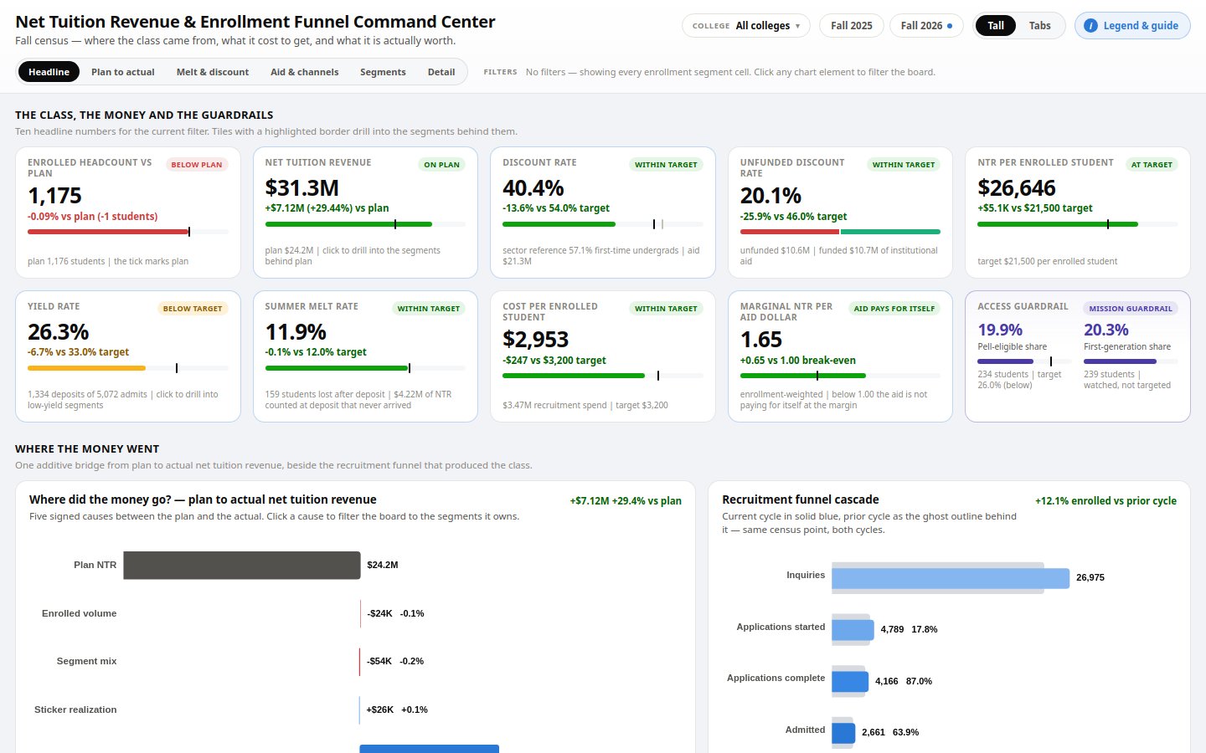This screenshot has width=1206, height=753.
Task: Open the Summer Melt Rate tile
Action: [x=365, y=356]
